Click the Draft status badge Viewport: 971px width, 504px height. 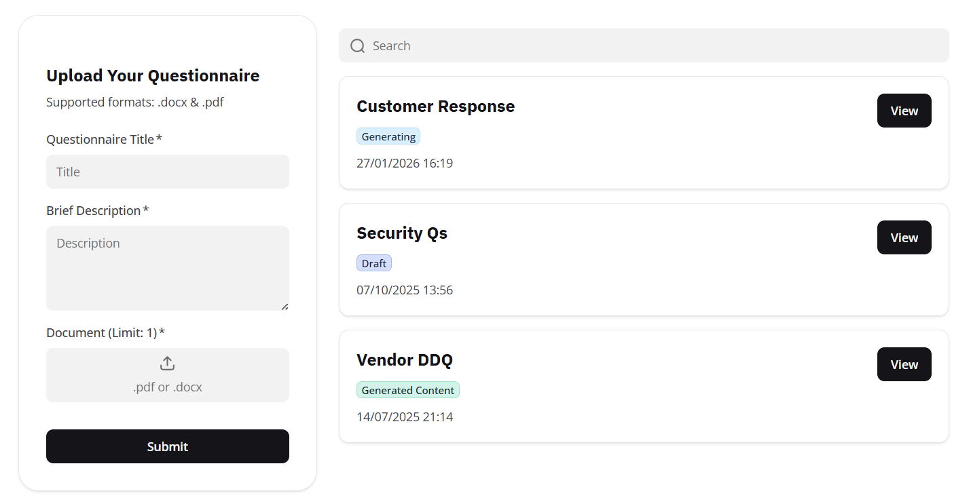coord(374,263)
